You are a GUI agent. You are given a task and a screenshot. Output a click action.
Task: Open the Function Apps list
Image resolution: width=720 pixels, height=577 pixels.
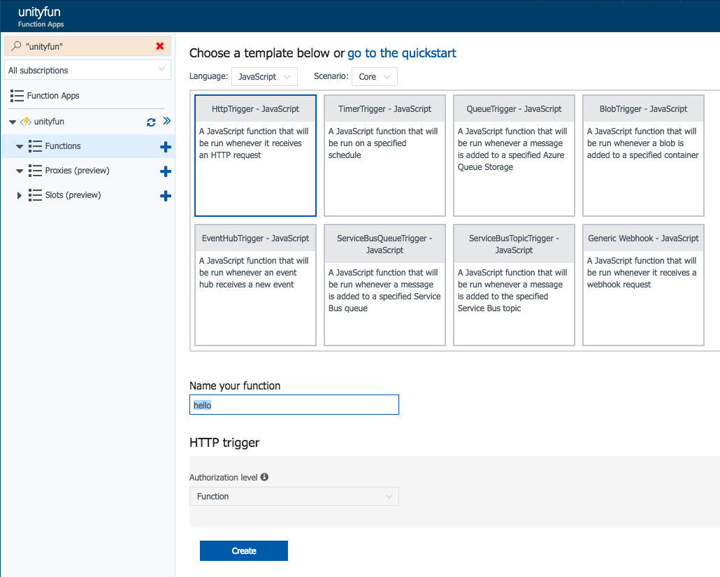coord(53,96)
